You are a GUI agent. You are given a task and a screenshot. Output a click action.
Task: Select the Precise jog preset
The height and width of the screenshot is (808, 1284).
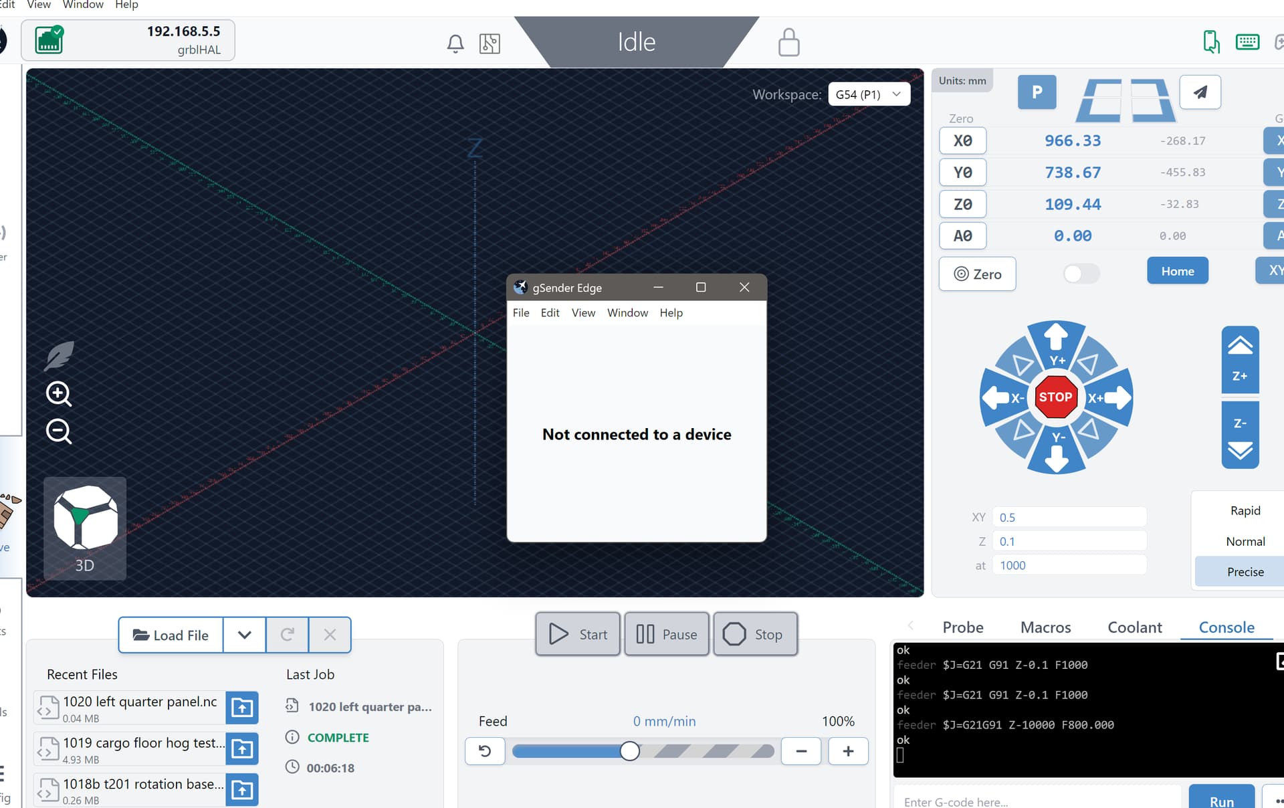click(x=1245, y=572)
